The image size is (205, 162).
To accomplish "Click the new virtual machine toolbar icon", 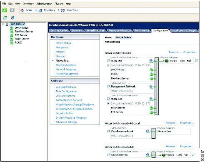I will pos(5,17).
